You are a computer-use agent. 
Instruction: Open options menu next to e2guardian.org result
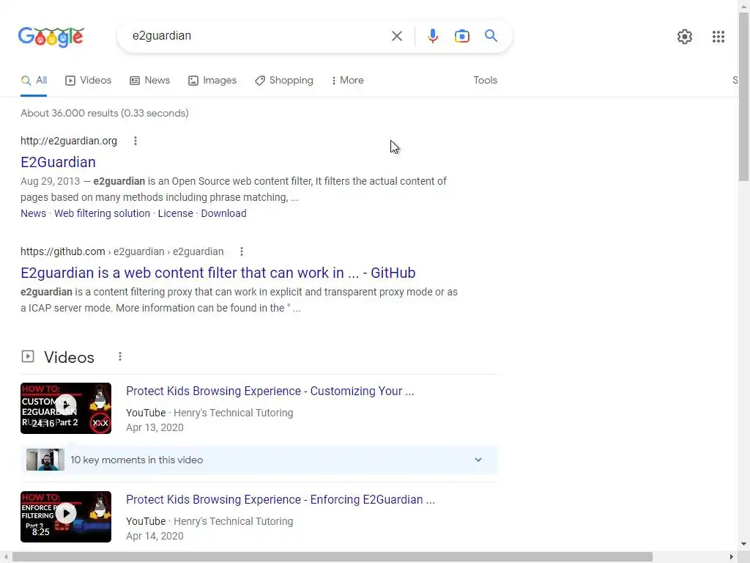(135, 141)
